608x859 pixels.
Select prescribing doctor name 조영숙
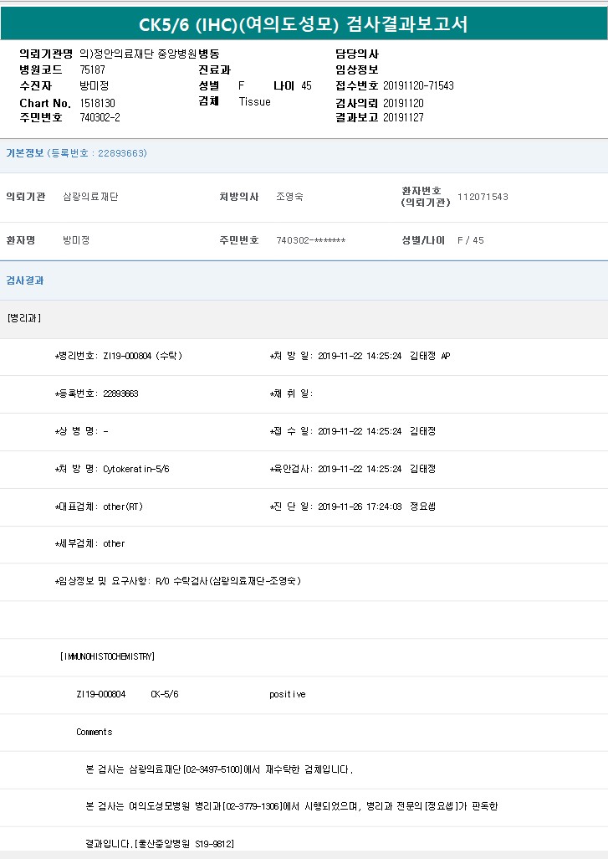289,197
